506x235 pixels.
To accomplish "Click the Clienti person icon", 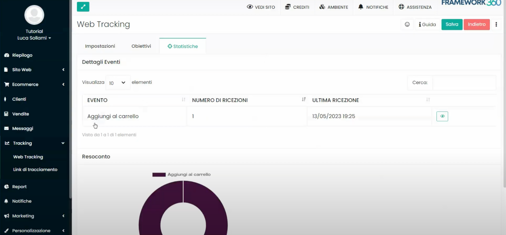I will 5,99.
